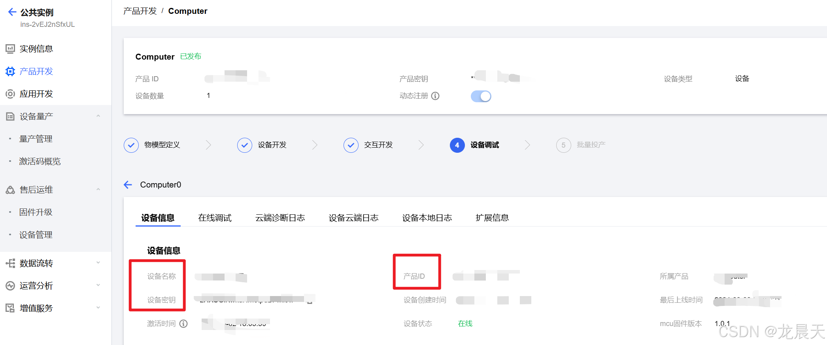This screenshot has width=827, height=345.
Task: Go to the 设备开发 step label
Action: point(272,145)
